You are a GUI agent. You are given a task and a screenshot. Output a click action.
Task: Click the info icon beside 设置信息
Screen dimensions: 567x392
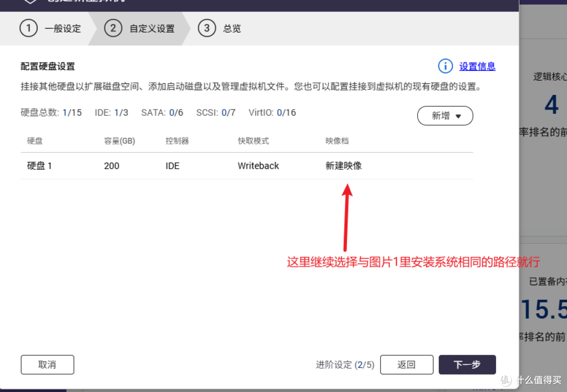tap(445, 66)
